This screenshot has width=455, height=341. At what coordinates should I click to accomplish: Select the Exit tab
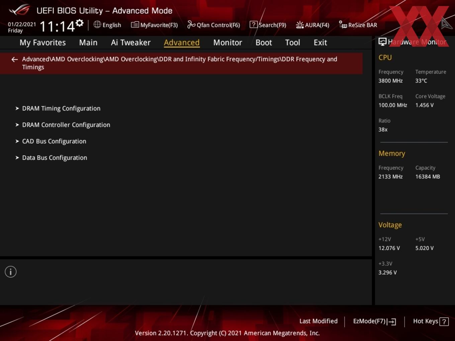tap(320, 42)
